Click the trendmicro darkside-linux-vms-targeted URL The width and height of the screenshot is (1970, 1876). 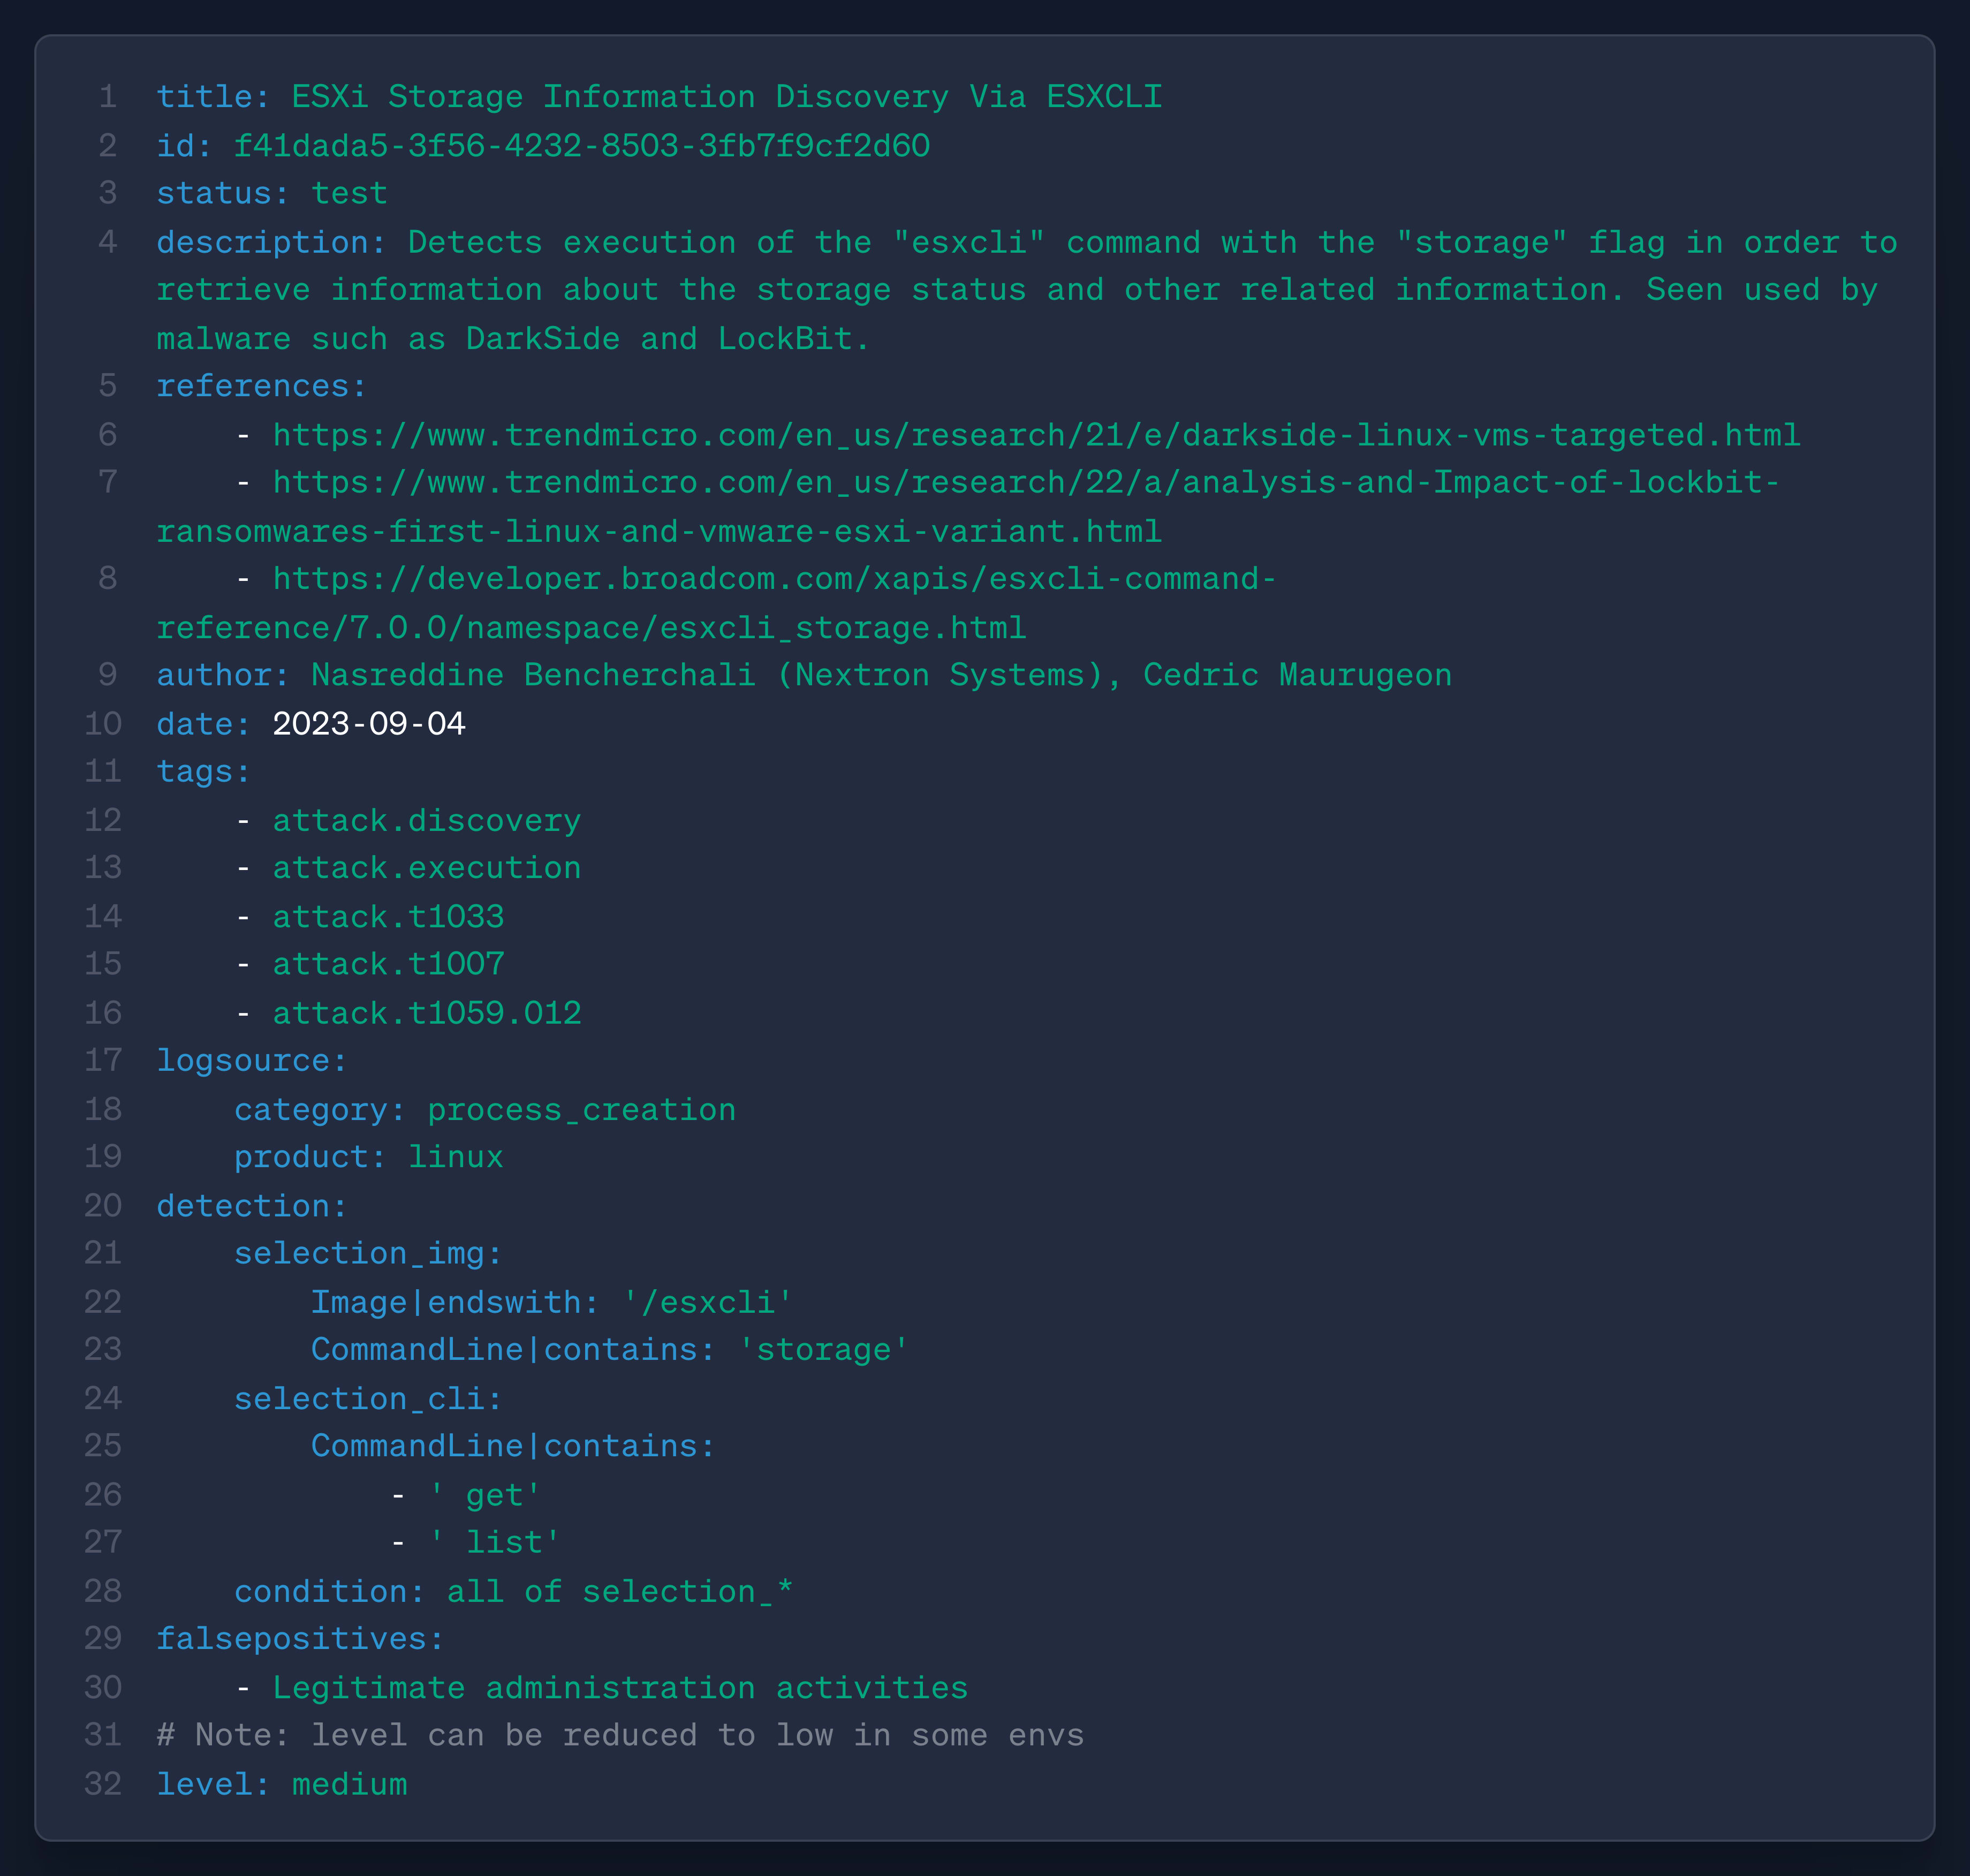click(1036, 435)
